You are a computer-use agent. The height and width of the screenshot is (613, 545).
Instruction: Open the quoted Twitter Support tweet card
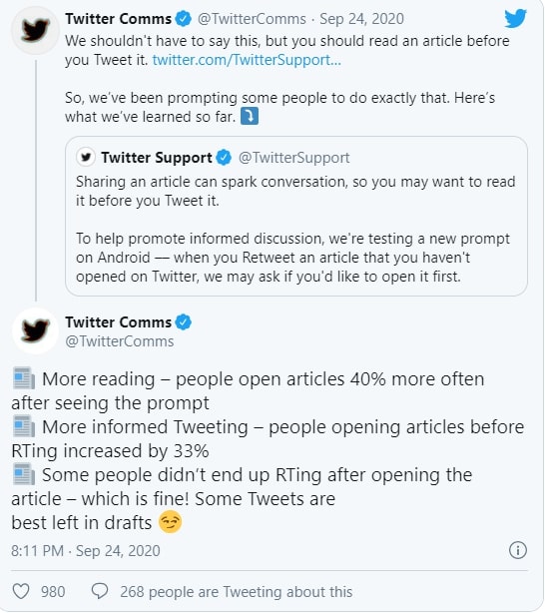[296, 217]
